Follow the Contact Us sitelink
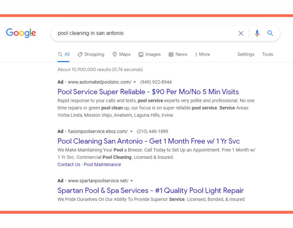This screenshot has width=293, height=228. click(x=69, y=164)
